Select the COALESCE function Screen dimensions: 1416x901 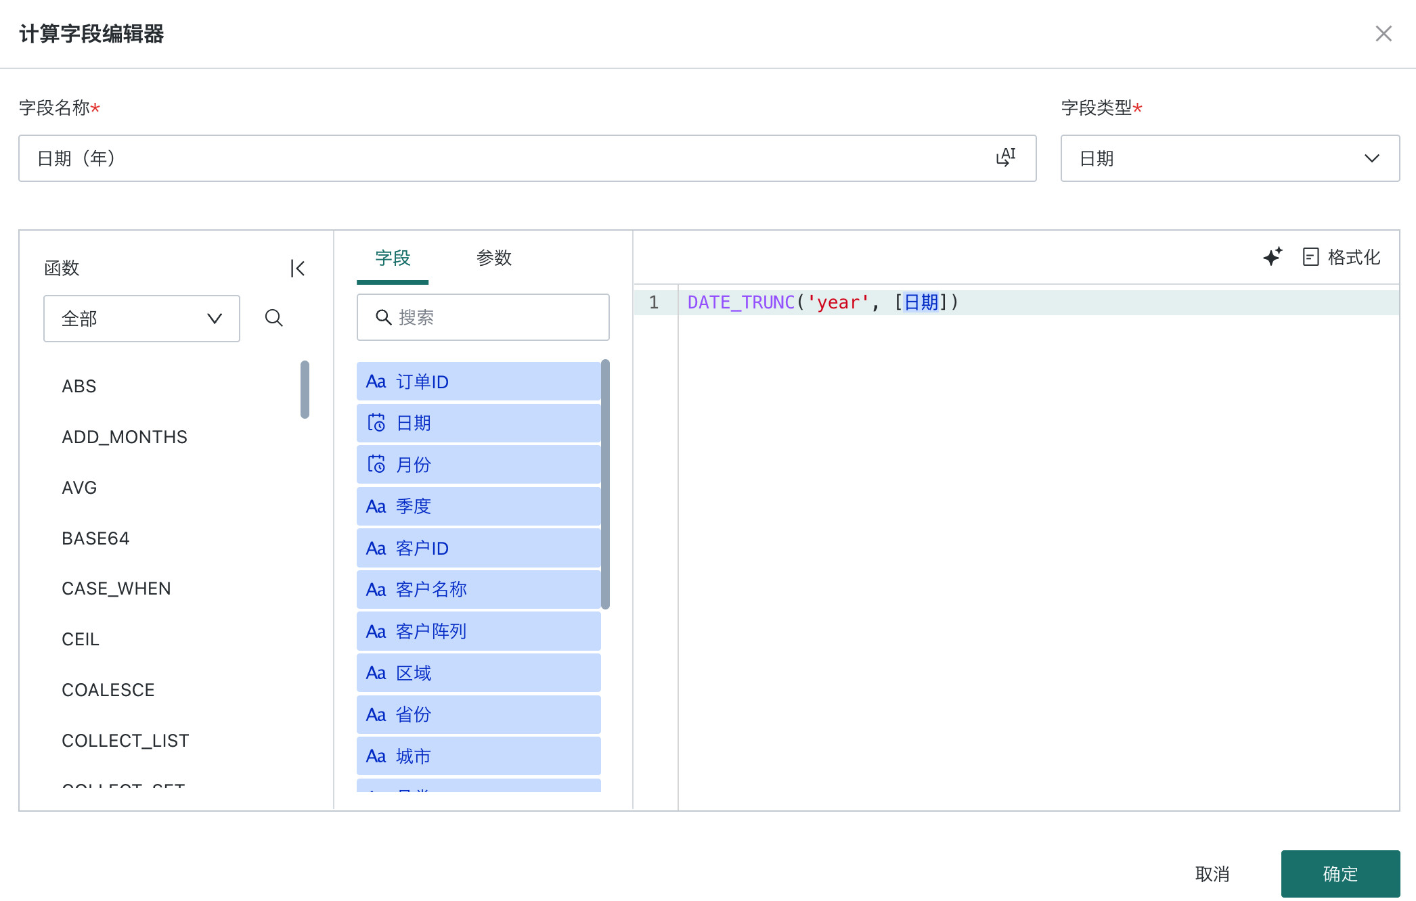tap(108, 690)
